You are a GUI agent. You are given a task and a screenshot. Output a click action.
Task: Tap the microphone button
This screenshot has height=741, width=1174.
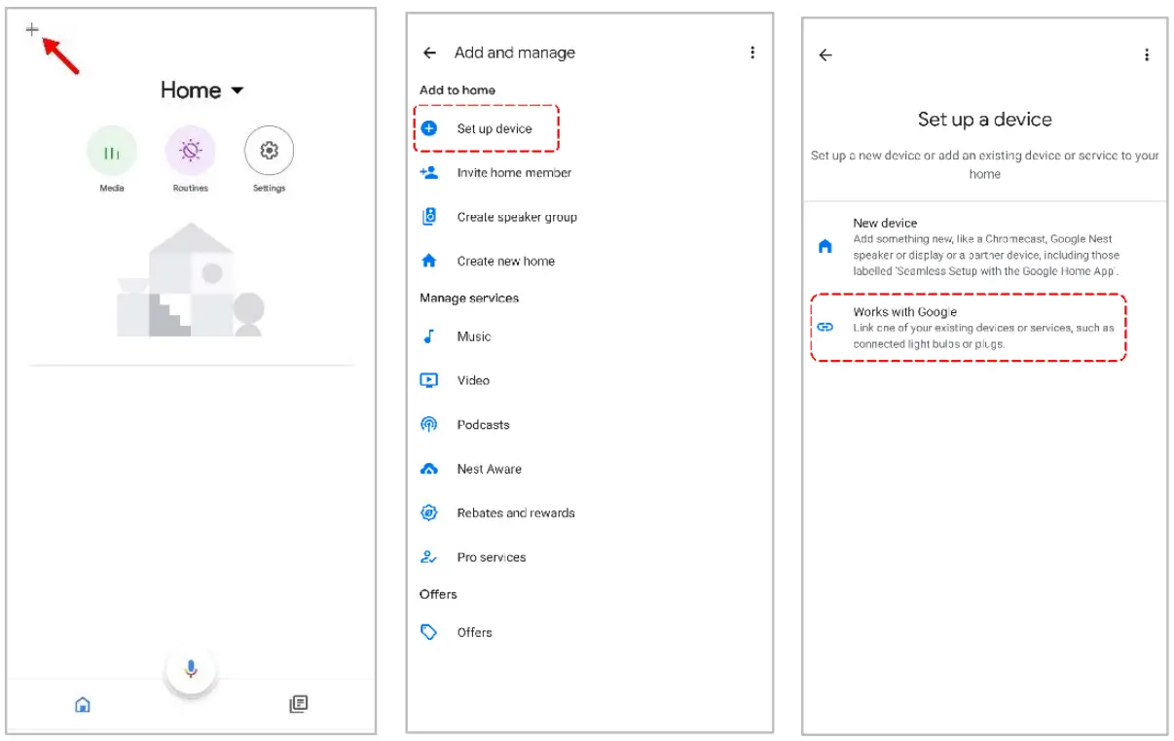[191, 669]
